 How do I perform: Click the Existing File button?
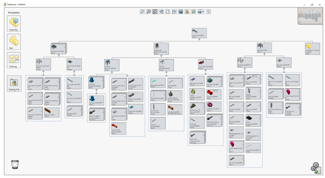[14, 83]
